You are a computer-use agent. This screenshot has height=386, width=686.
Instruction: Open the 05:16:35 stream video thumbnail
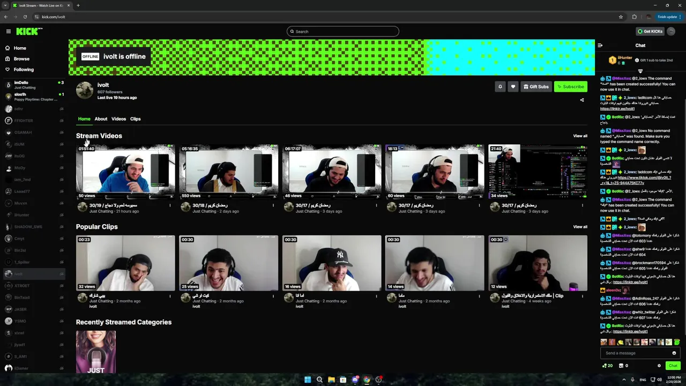pyautogui.click(x=228, y=172)
